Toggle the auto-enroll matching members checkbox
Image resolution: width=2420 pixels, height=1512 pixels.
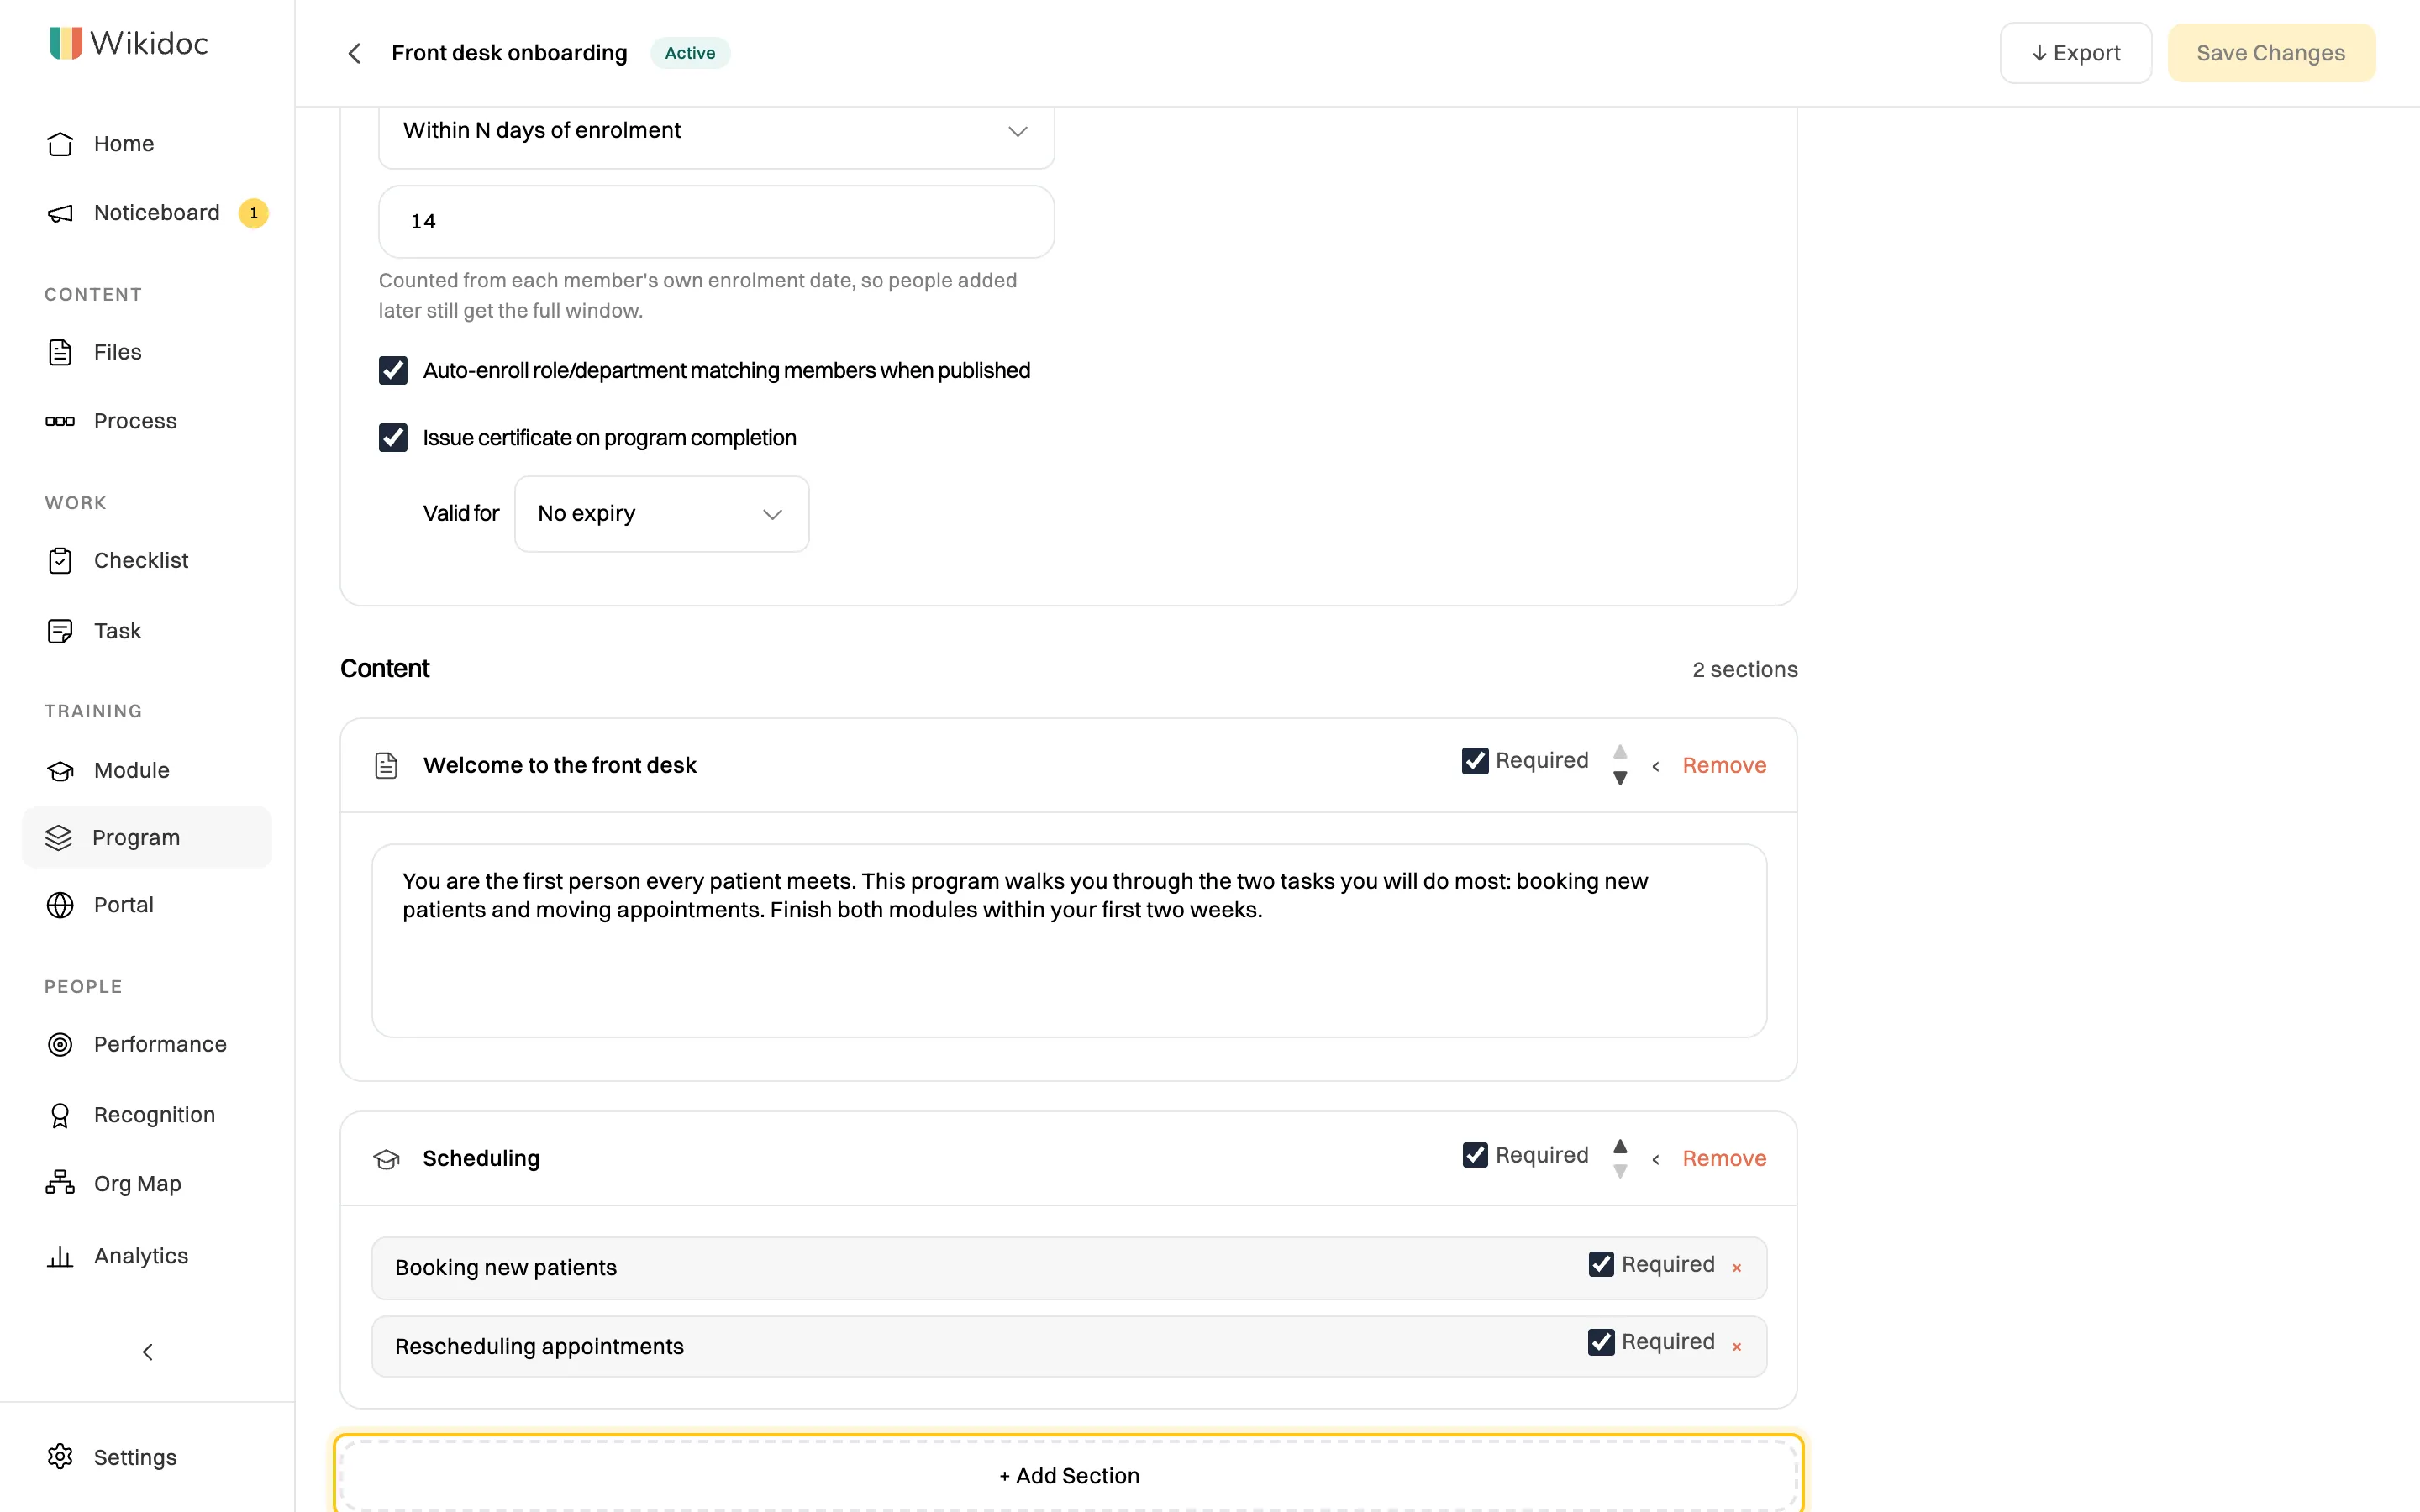point(393,371)
